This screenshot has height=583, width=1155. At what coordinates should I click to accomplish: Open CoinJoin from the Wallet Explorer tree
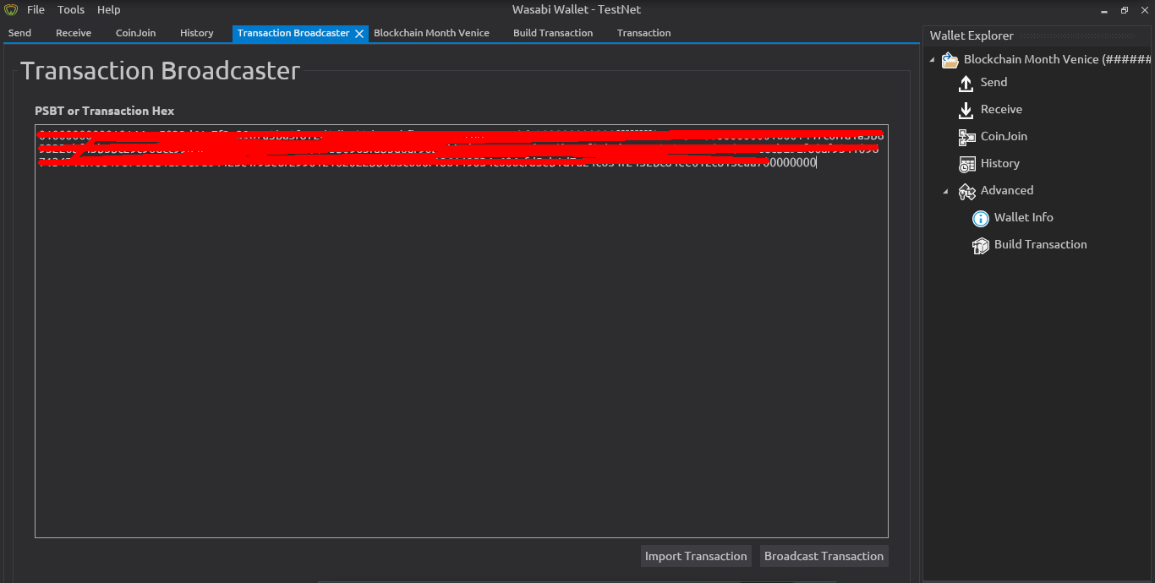pos(1004,136)
